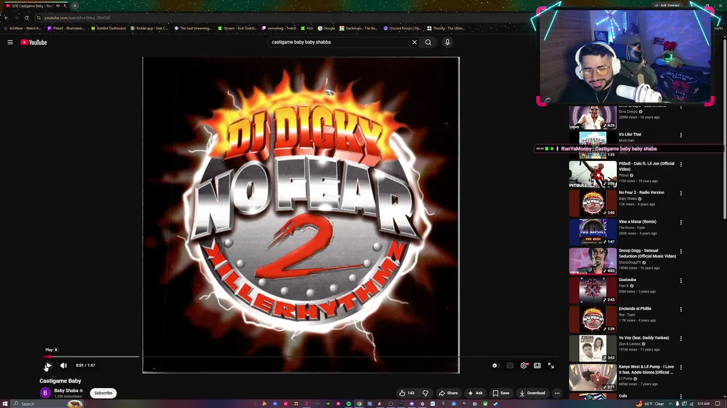Like the video with 143 likes

(407, 393)
